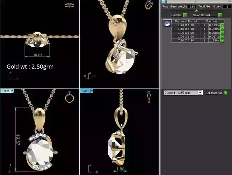Click the green arrow beside Set Material

pos(225,93)
